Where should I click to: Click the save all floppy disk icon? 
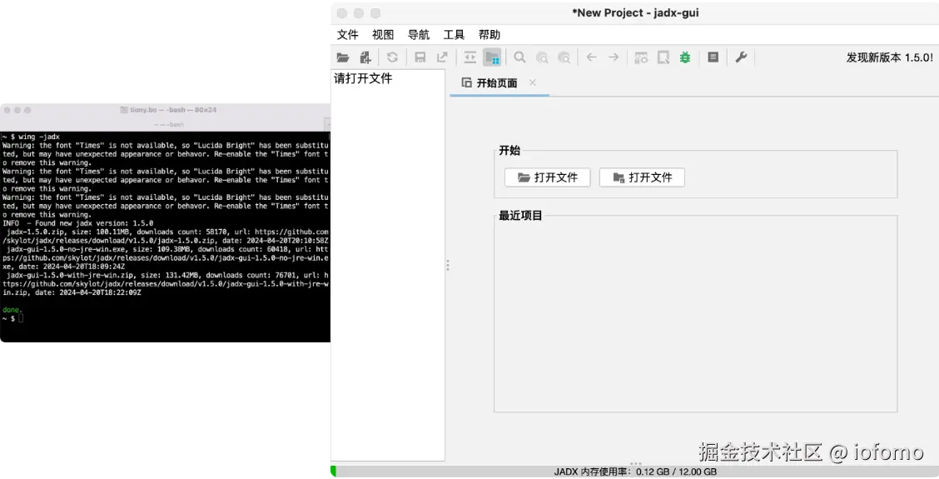pos(420,57)
